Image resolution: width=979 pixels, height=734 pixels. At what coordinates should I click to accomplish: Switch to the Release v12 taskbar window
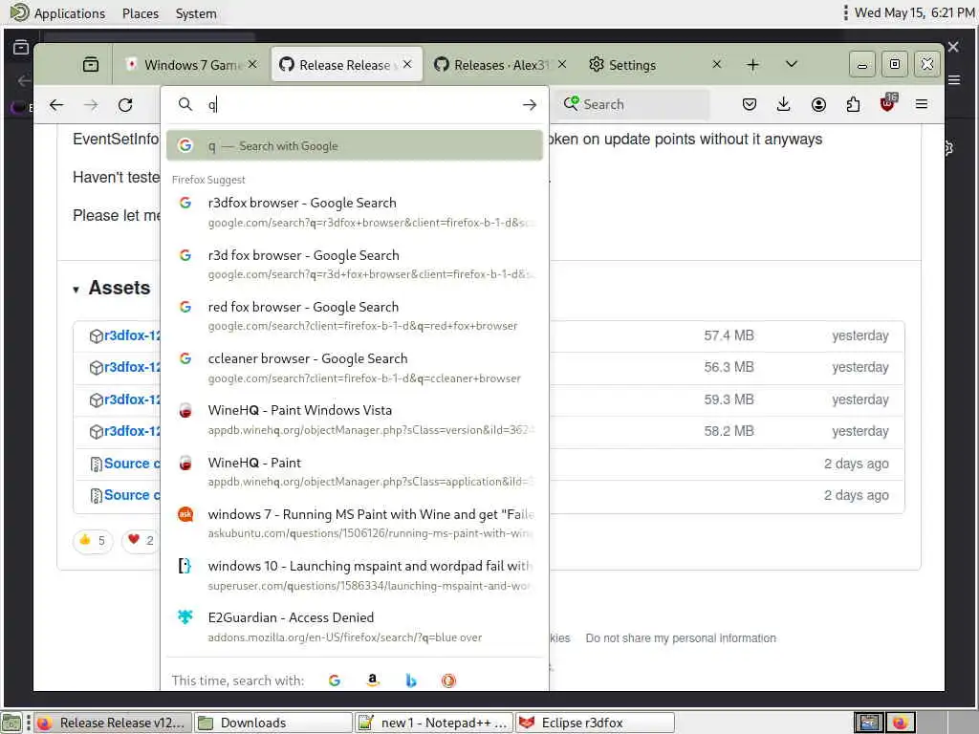pos(112,723)
